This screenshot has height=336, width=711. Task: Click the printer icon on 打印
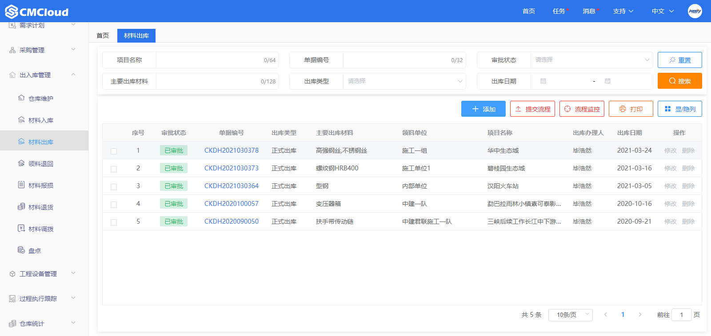623,109
